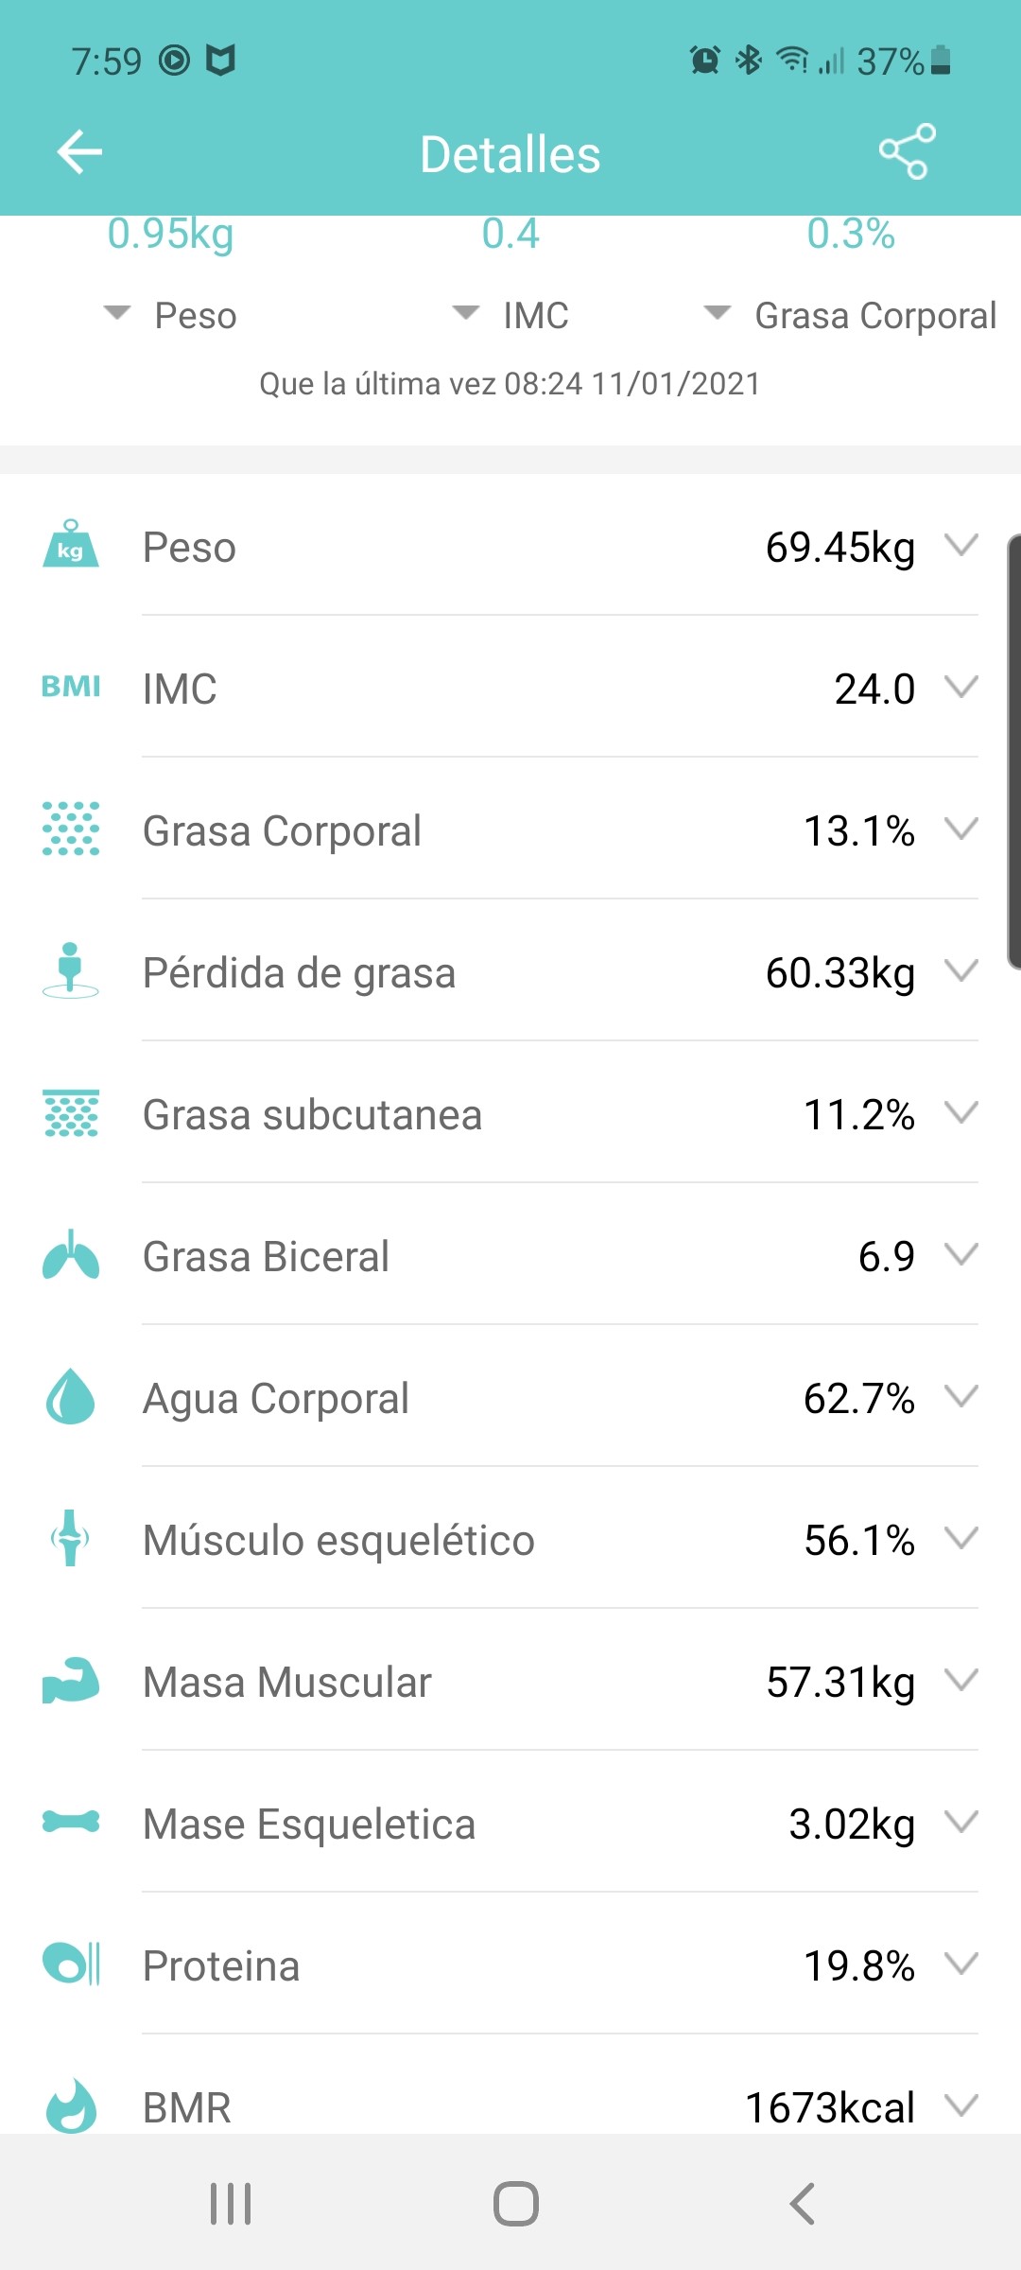
Task: Select the Pérdida de grasa row
Action: 510,970
